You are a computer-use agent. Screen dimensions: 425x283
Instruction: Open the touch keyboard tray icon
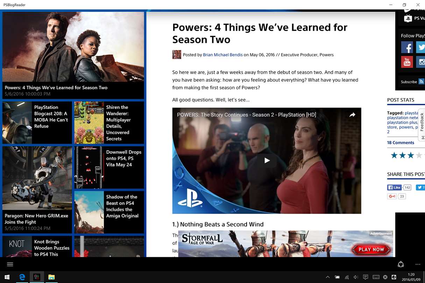tap(376, 277)
